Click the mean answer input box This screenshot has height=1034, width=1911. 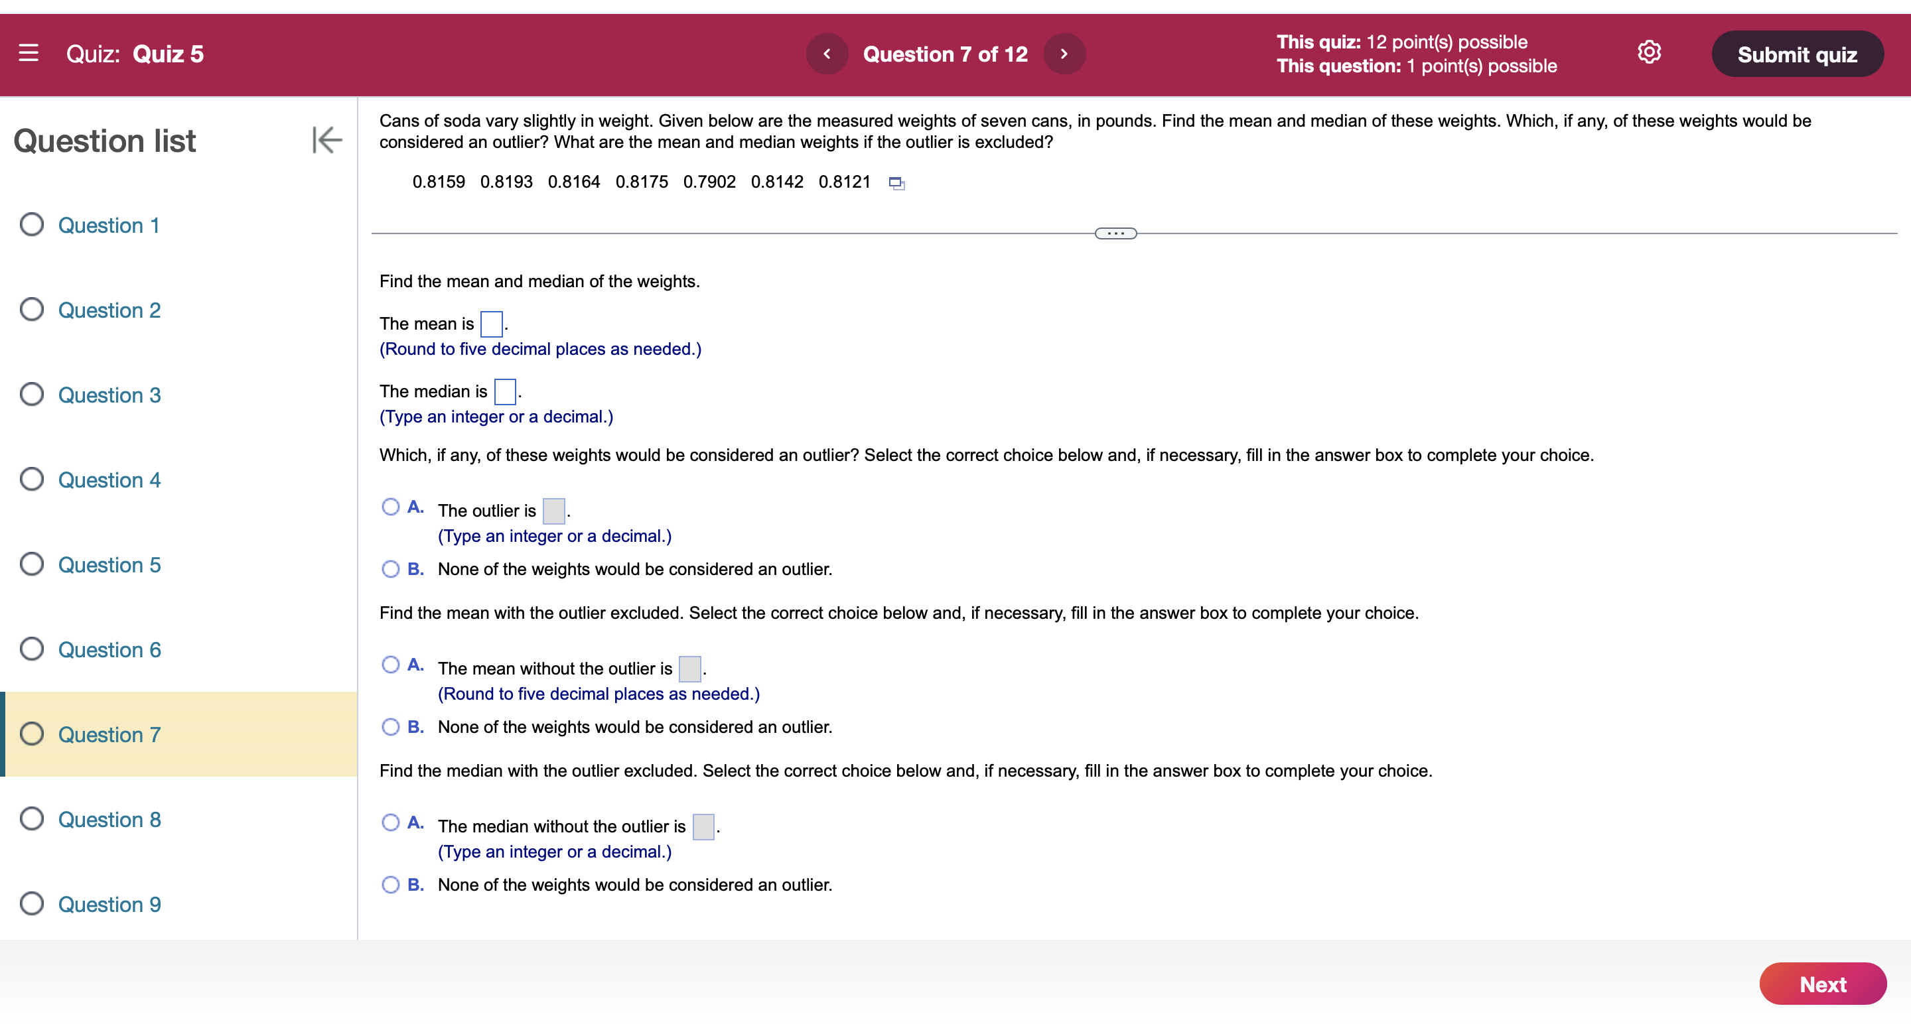pos(491,324)
